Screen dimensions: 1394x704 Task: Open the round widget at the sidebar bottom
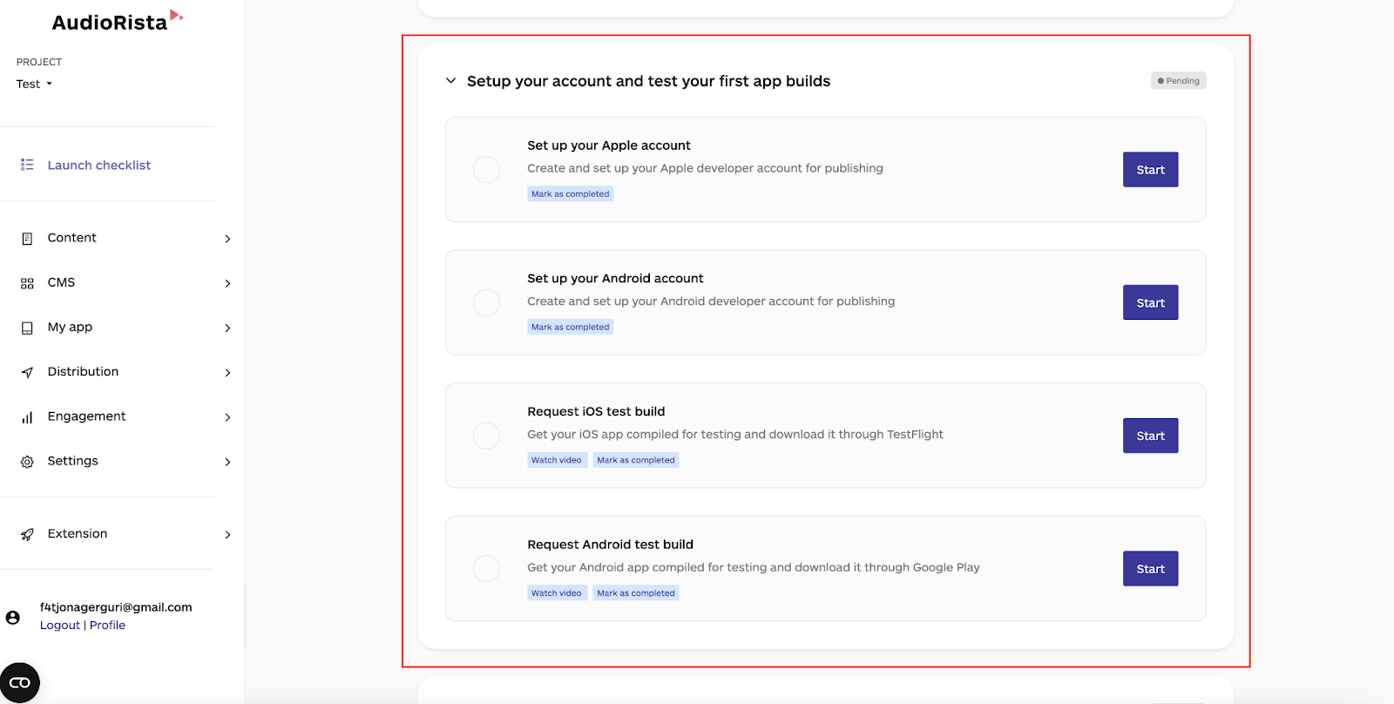coord(20,682)
